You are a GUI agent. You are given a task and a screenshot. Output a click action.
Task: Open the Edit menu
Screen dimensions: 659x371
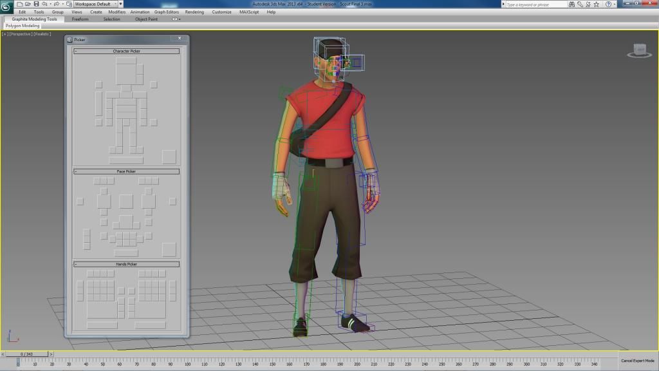[x=23, y=12]
